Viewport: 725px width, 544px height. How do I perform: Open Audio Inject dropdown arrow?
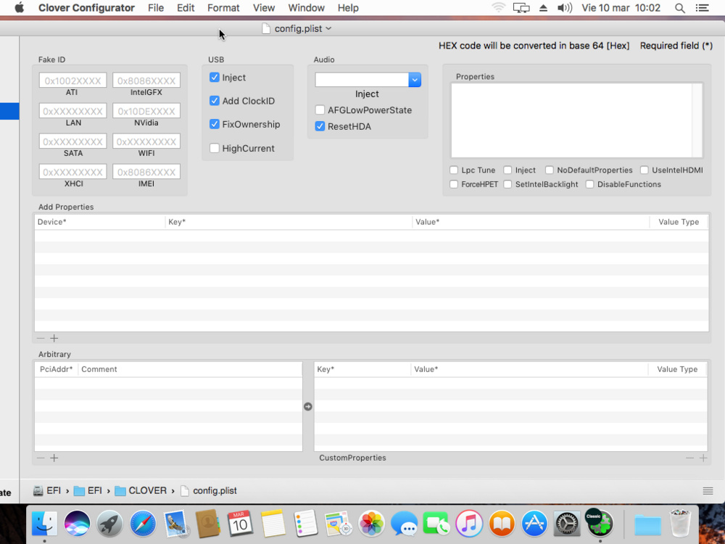415,80
